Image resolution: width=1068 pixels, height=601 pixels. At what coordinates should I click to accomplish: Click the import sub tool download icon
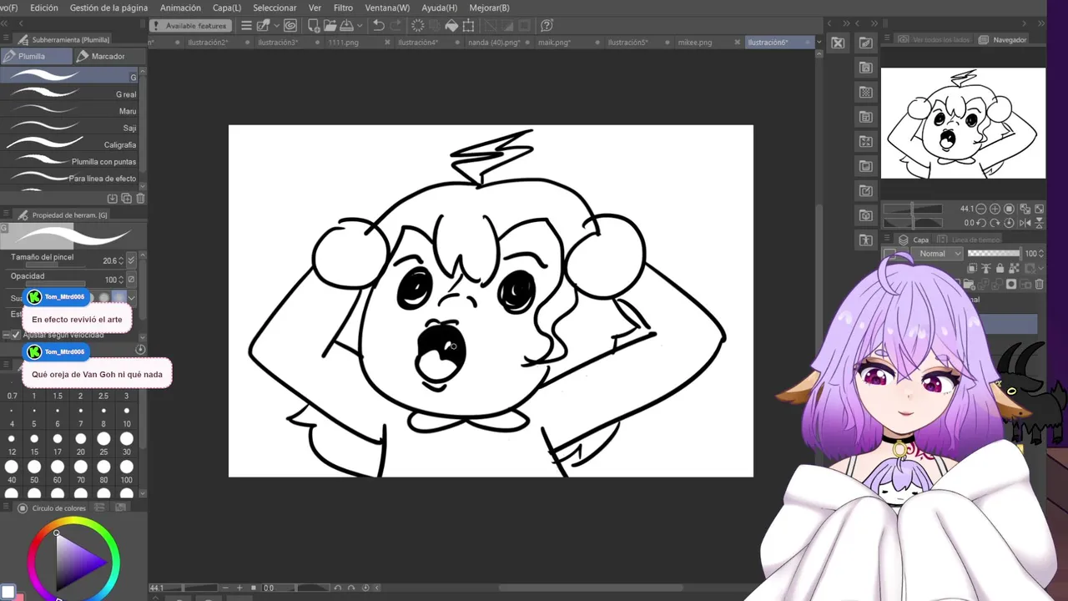tap(112, 198)
